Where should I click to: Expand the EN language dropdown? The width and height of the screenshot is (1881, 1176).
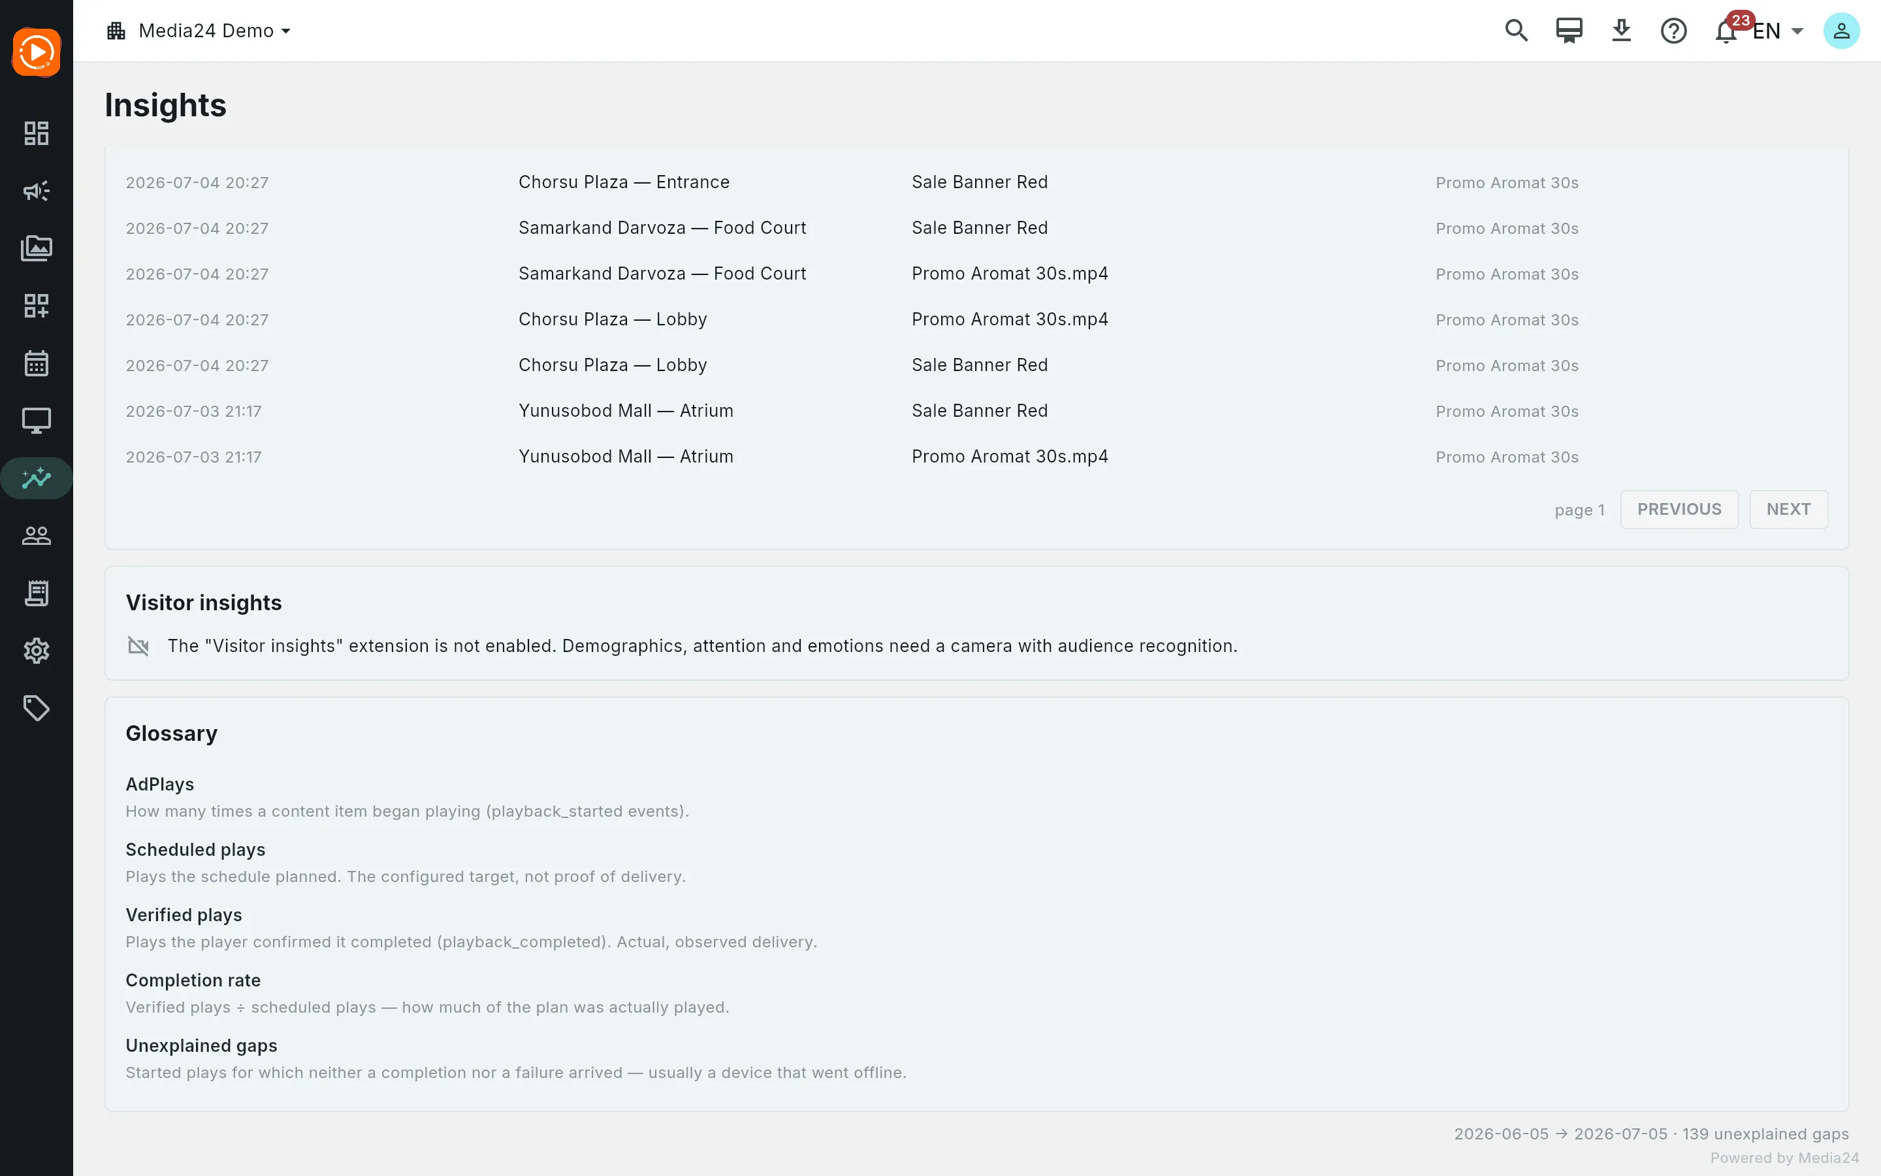click(x=1778, y=31)
